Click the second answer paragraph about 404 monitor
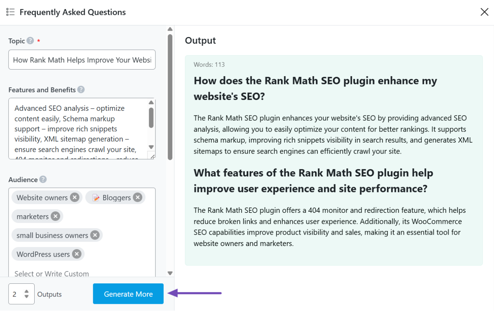The height and width of the screenshot is (324, 494). (x=330, y=227)
